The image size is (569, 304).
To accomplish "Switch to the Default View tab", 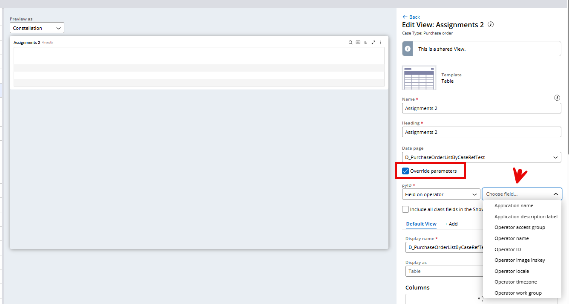I will click(x=421, y=224).
